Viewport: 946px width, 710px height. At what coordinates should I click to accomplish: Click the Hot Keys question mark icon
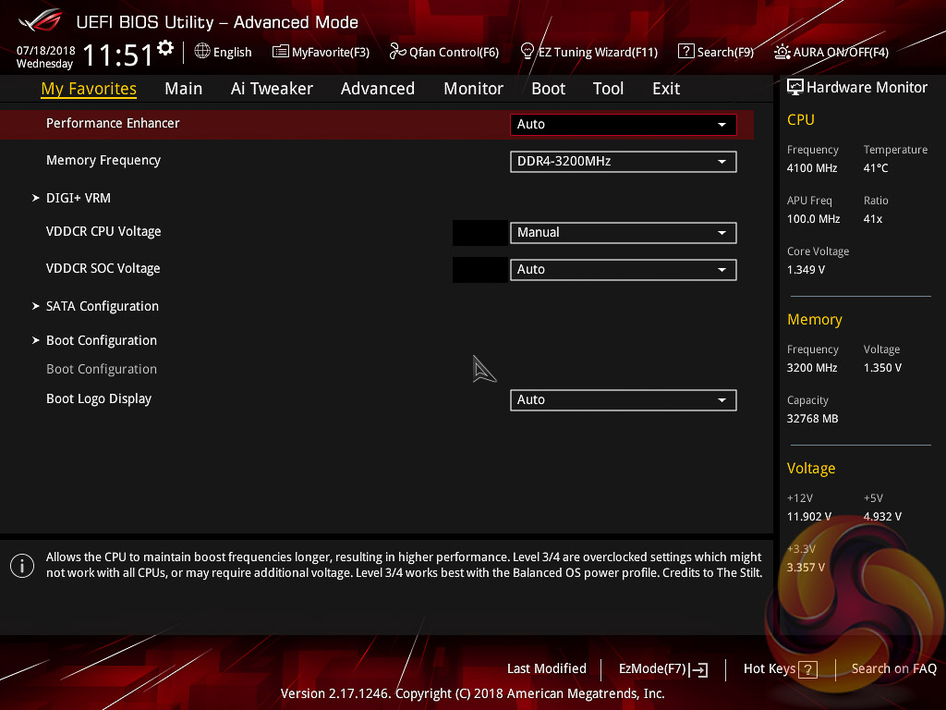point(808,669)
